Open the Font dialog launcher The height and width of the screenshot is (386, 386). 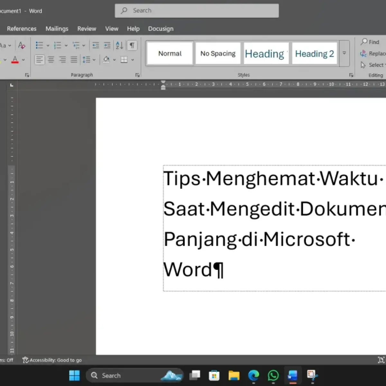tap(27, 75)
